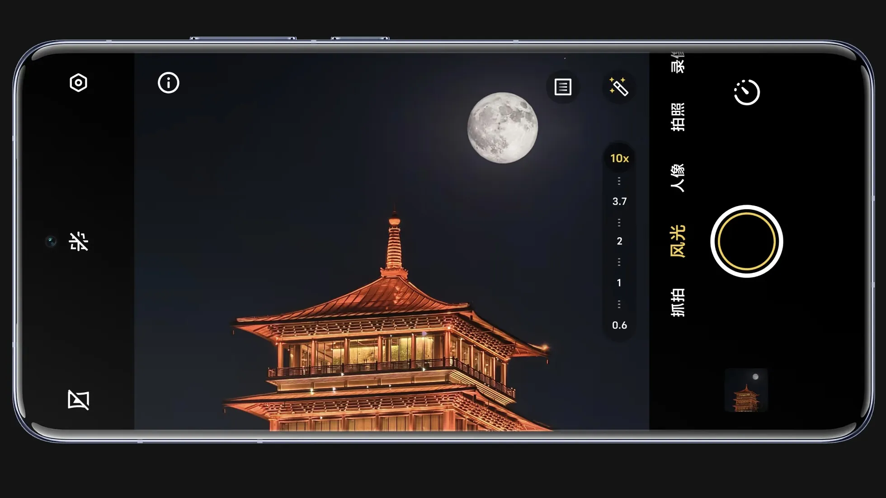
Task: Switch zoom to 2
Action: 619,241
